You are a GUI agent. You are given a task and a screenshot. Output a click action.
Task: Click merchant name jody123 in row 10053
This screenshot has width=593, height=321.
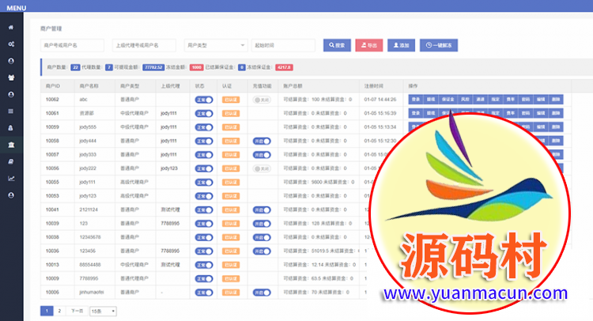[x=88, y=196]
